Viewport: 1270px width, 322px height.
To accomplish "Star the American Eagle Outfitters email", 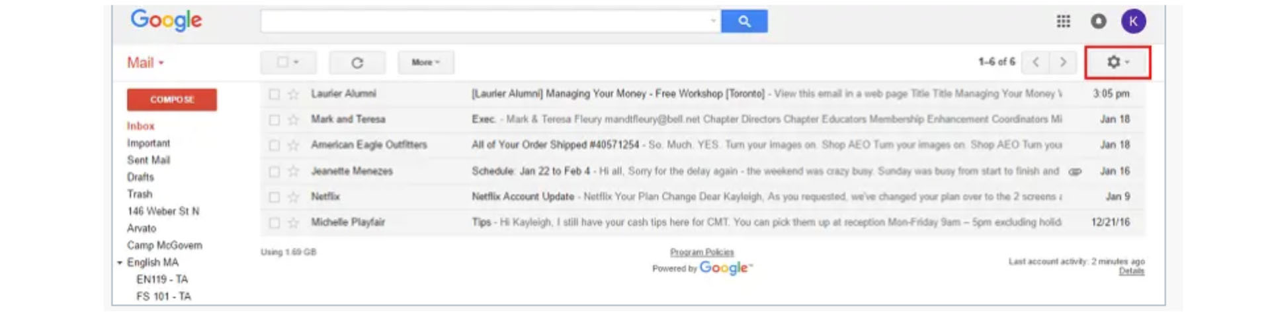I will point(293,145).
